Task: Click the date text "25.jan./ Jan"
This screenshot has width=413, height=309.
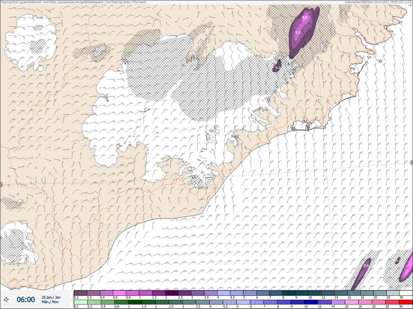Action: (51, 297)
